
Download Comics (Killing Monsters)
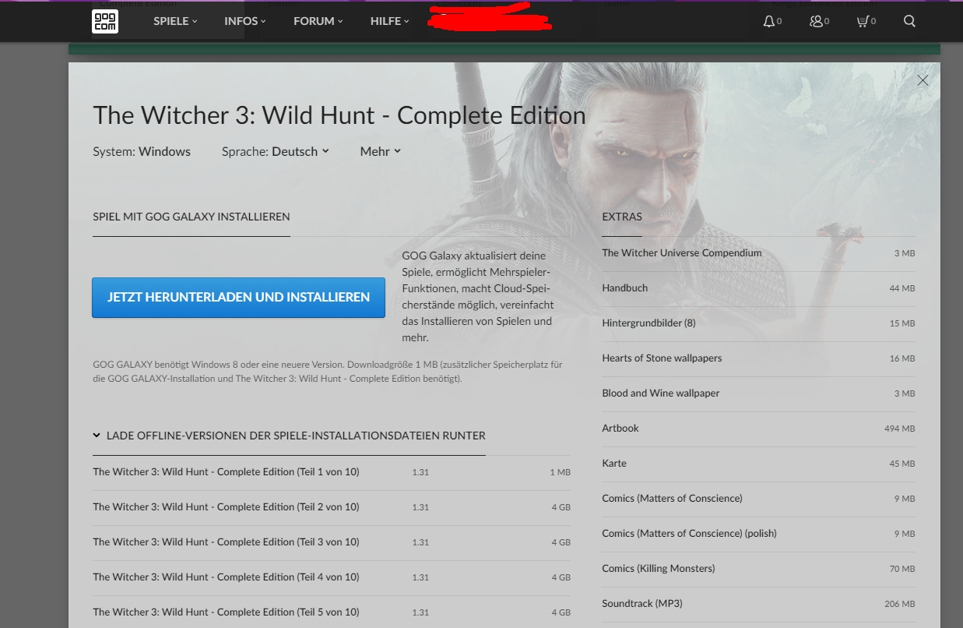[758, 569]
